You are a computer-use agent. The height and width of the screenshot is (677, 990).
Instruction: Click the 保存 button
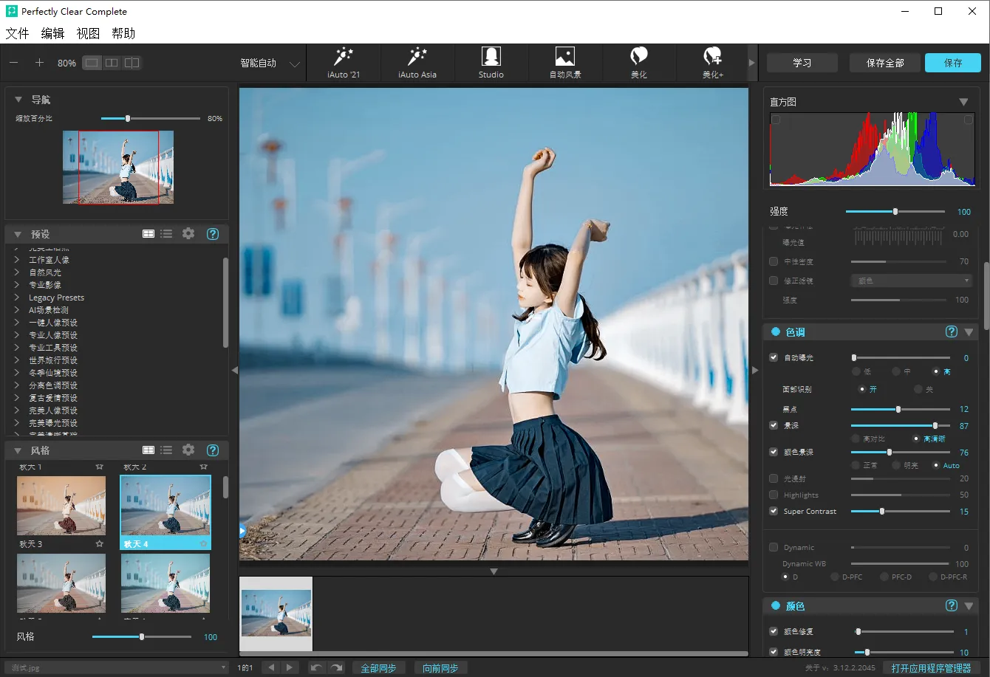[x=953, y=63]
